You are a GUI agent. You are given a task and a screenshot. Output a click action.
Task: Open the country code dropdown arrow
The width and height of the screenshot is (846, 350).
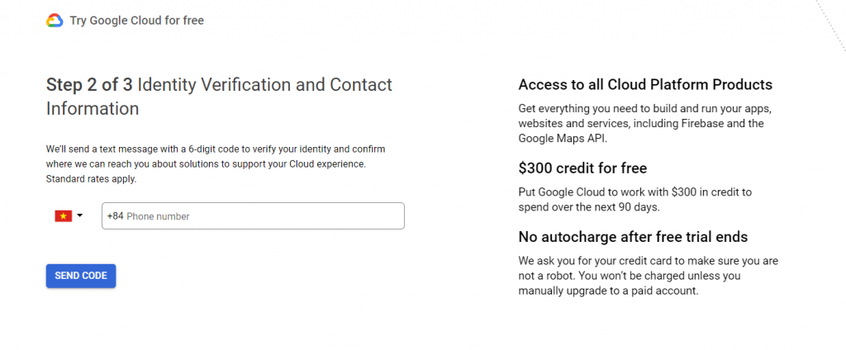point(80,216)
